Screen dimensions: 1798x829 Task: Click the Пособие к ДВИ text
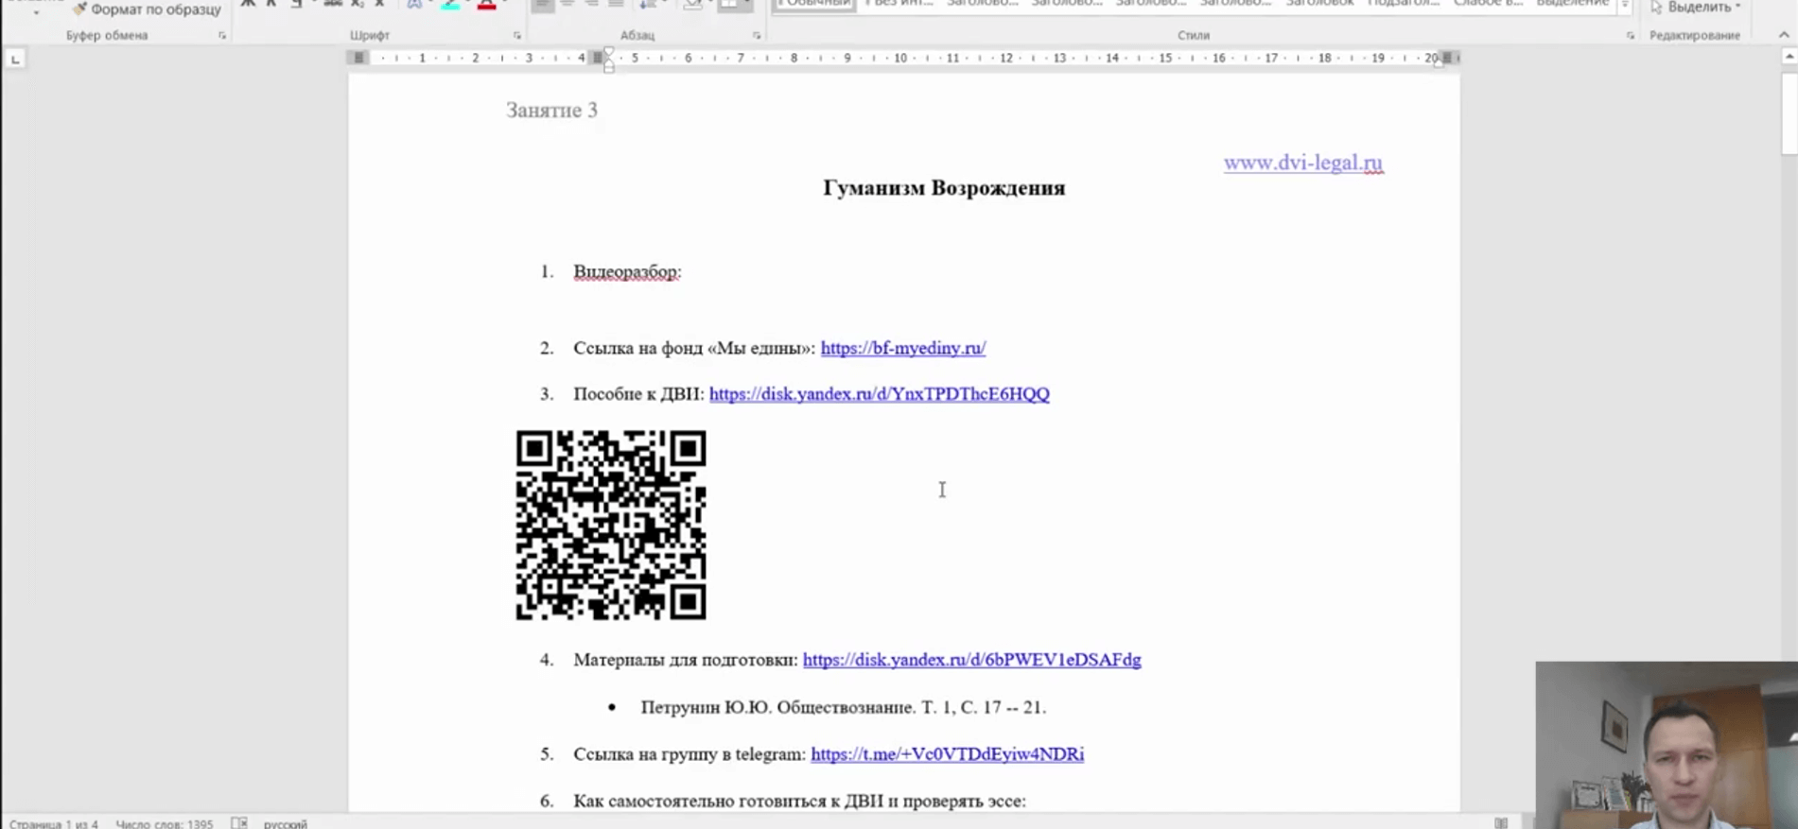[638, 393]
